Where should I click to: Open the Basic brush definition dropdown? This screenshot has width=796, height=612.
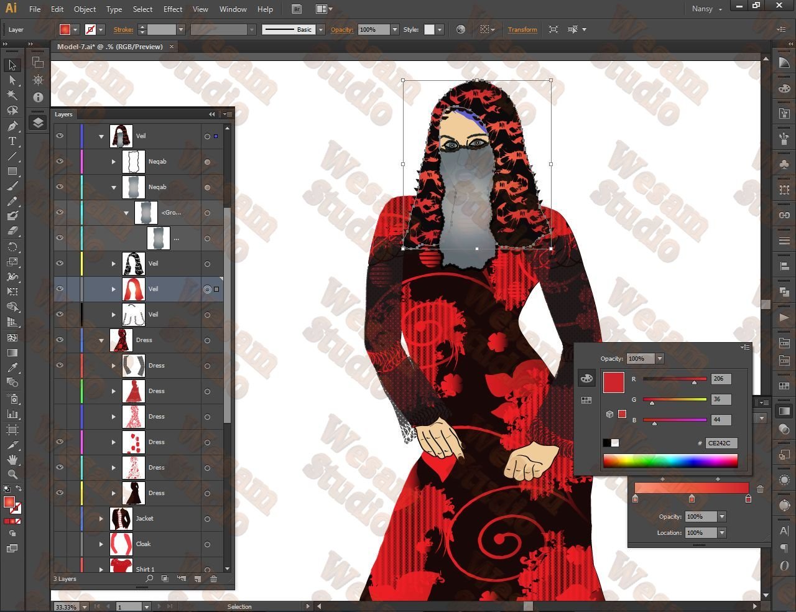click(321, 29)
